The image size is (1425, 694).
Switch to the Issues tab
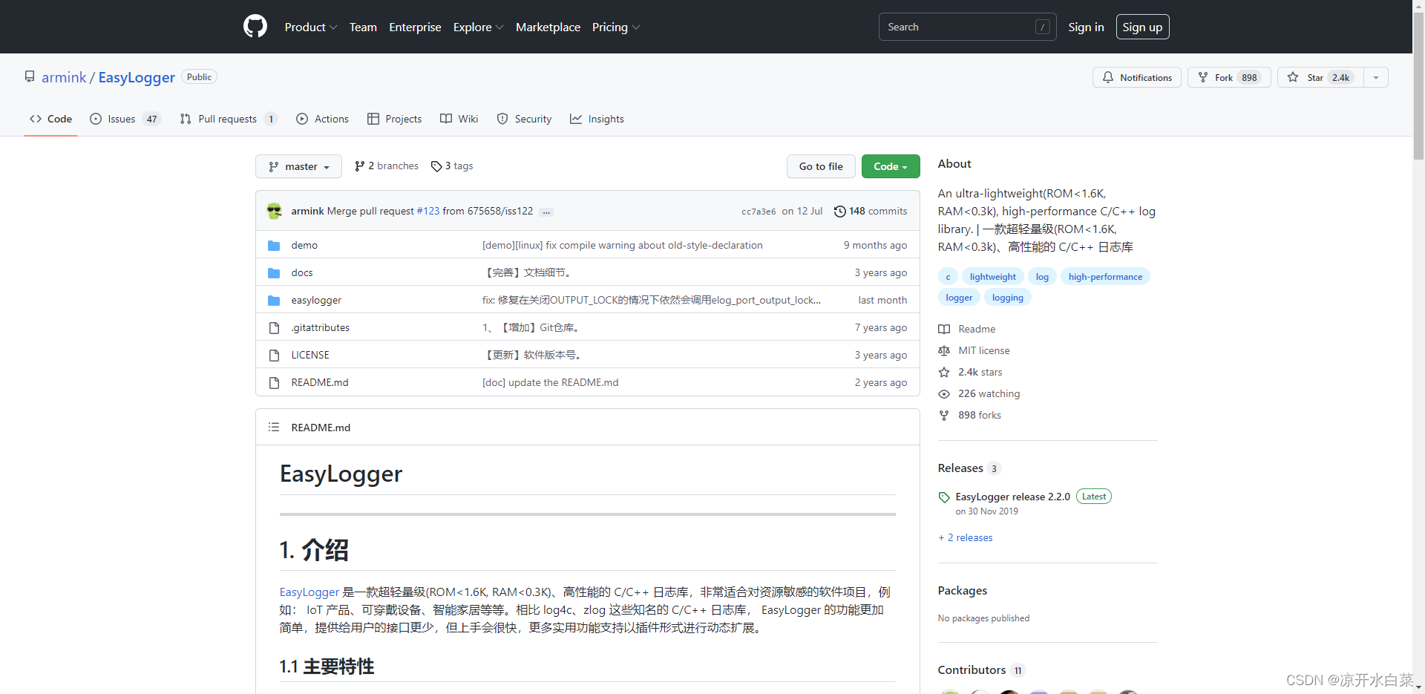click(x=125, y=119)
